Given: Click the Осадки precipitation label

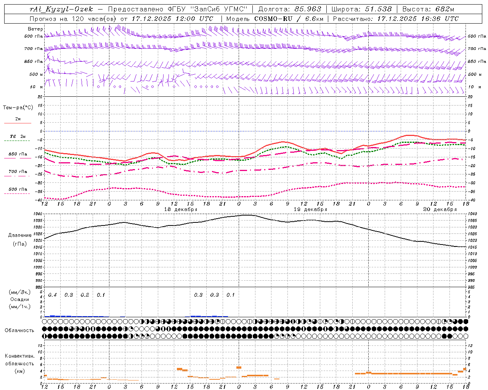Looking at the screenshot, I should pos(19,299).
